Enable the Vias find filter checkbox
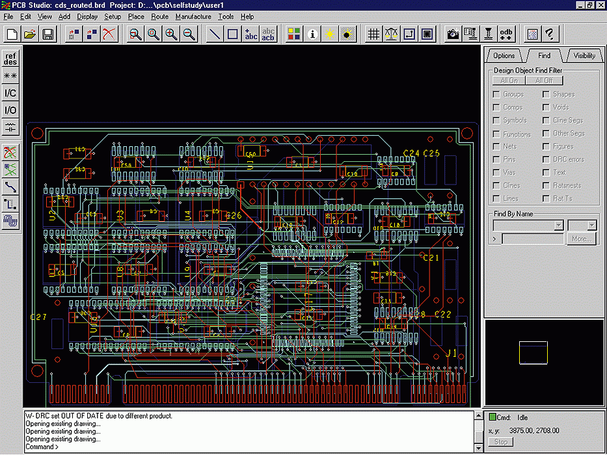Viewport: 607px width, 455px height. 496,173
